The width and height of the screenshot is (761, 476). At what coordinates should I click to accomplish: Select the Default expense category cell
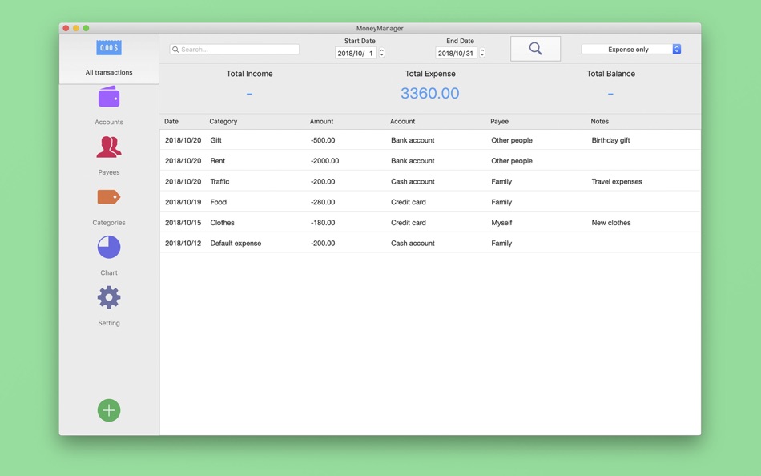pyautogui.click(x=236, y=244)
